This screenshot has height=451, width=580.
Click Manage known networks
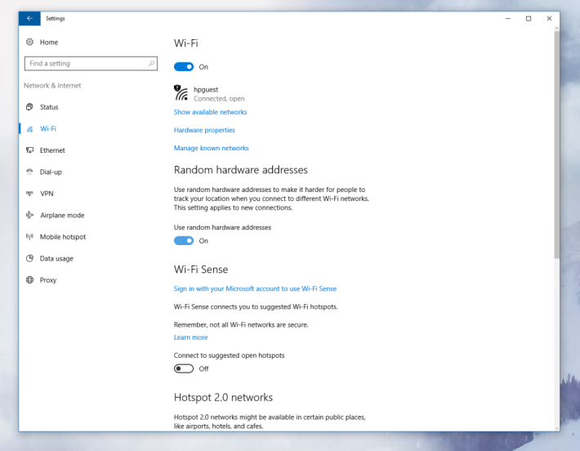[212, 148]
